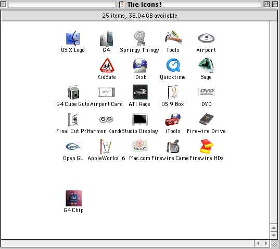This screenshot has width=280, height=249.
Task: Select the OS 9 Box icon
Action: click(x=173, y=92)
